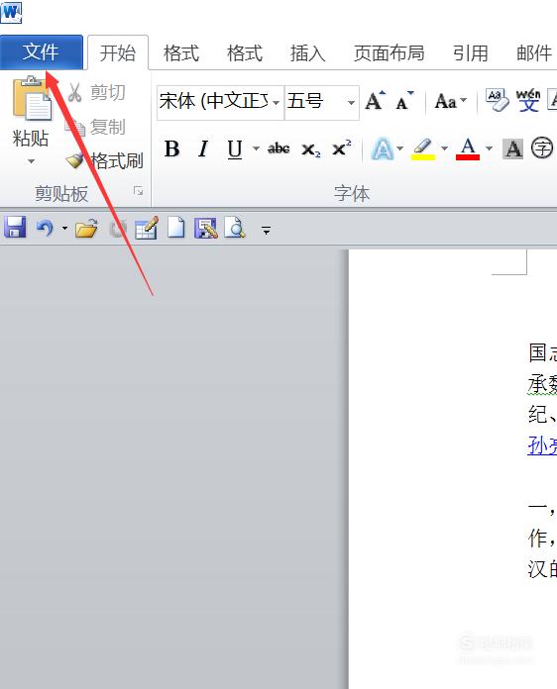557x689 pixels.
Task: Click the text effects glowing A icon
Action: (x=383, y=148)
